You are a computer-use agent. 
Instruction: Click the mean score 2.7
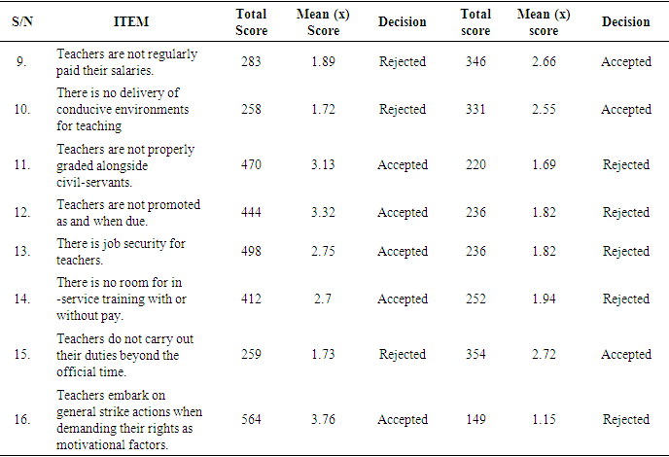point(324,299)
